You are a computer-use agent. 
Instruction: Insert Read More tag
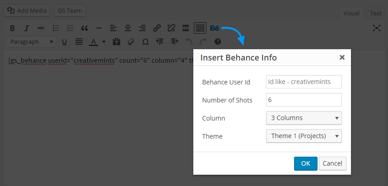tap(185, 28)
